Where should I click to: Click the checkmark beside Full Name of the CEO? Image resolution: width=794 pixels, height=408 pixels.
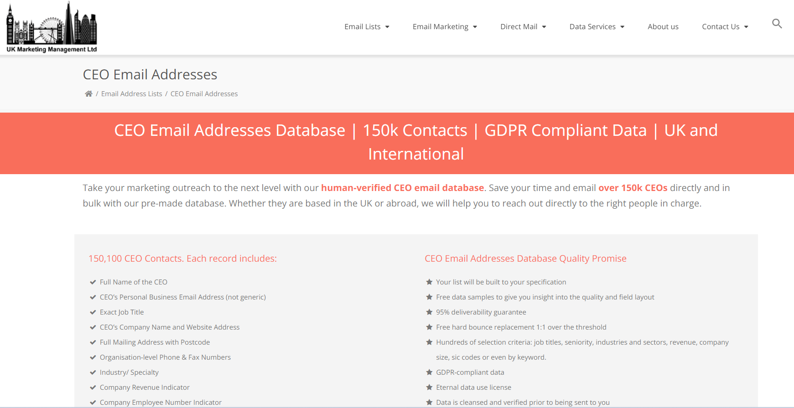pyautogui.click(x=93, y=282)
